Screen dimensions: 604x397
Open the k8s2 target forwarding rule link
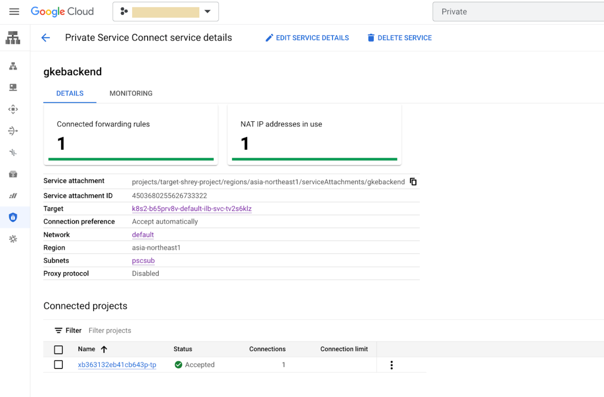click(x=192, y=209)
